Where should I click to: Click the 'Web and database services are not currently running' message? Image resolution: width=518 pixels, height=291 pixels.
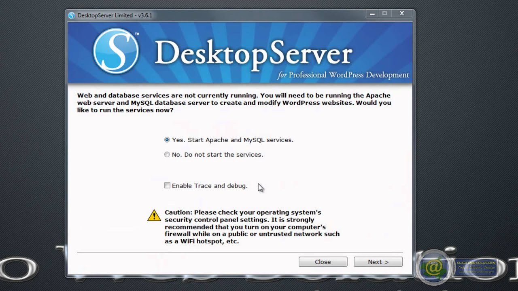[234, 103]
